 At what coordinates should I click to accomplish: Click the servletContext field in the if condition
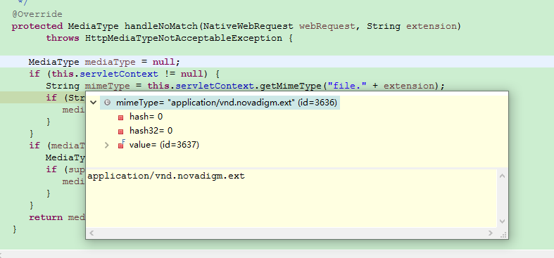[x=119, y=74]
